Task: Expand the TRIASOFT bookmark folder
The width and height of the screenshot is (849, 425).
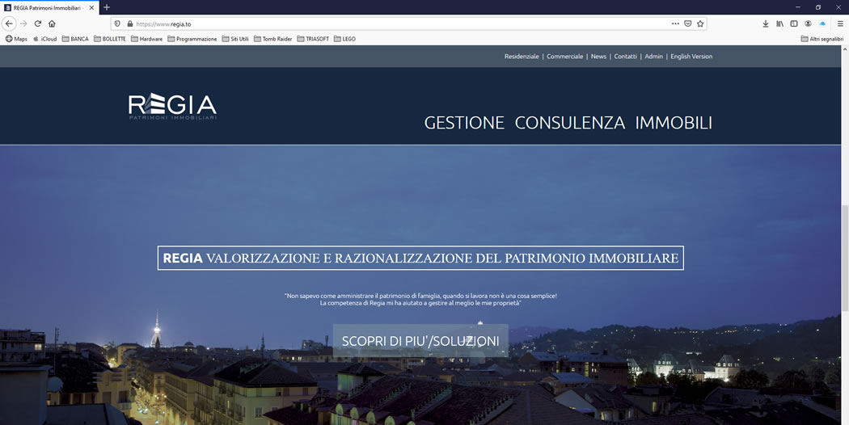Action: 313,39
